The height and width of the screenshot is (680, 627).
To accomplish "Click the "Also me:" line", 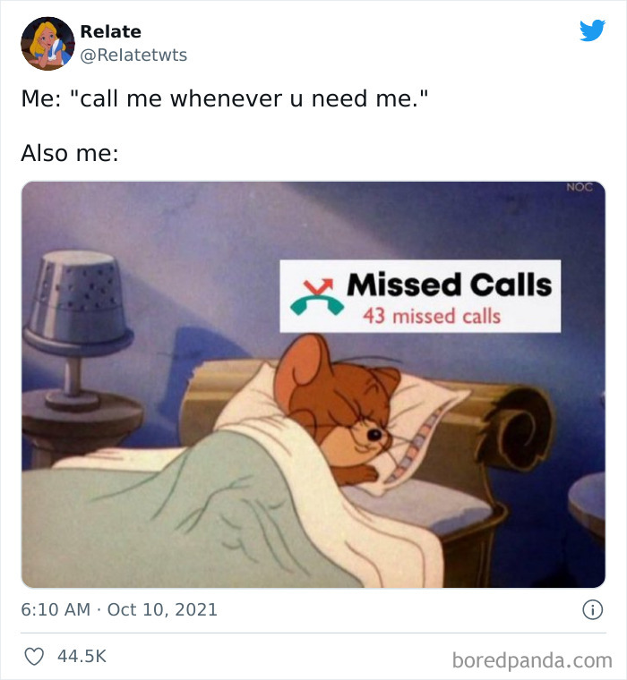I will coord(70,153).
